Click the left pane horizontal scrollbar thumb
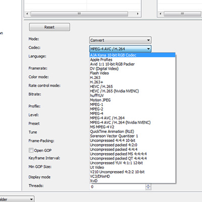The height and width of the screenshot is (202, 202). coord(79,14)
